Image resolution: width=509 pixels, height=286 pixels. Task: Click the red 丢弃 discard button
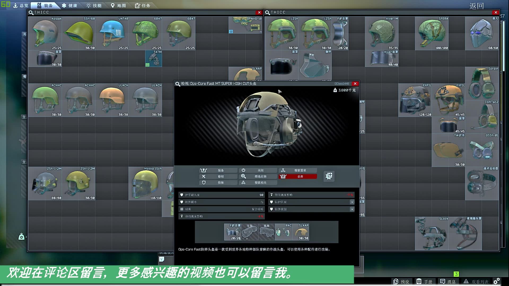[298, 176]
